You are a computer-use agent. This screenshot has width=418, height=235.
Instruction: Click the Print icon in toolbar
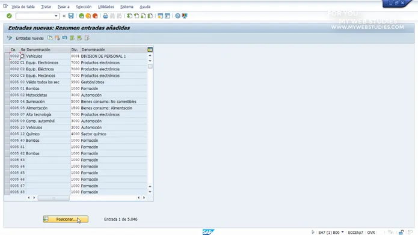point(106,16)
